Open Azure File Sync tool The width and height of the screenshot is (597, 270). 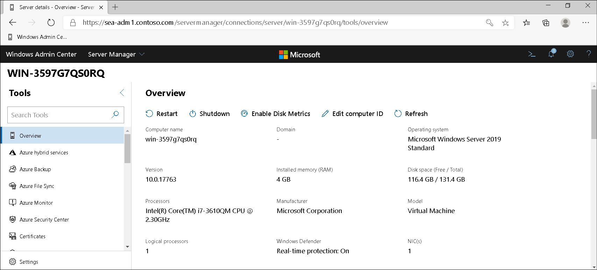[x=63, y=186]
